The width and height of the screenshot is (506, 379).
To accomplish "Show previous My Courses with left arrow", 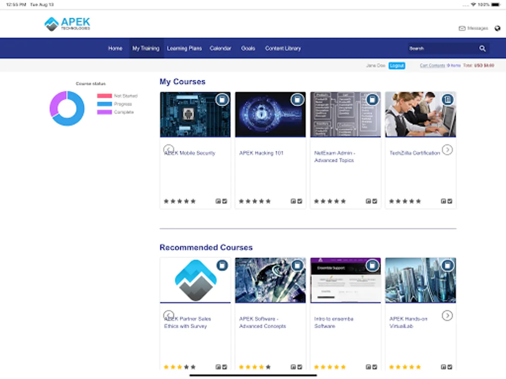I will [169, 149].
